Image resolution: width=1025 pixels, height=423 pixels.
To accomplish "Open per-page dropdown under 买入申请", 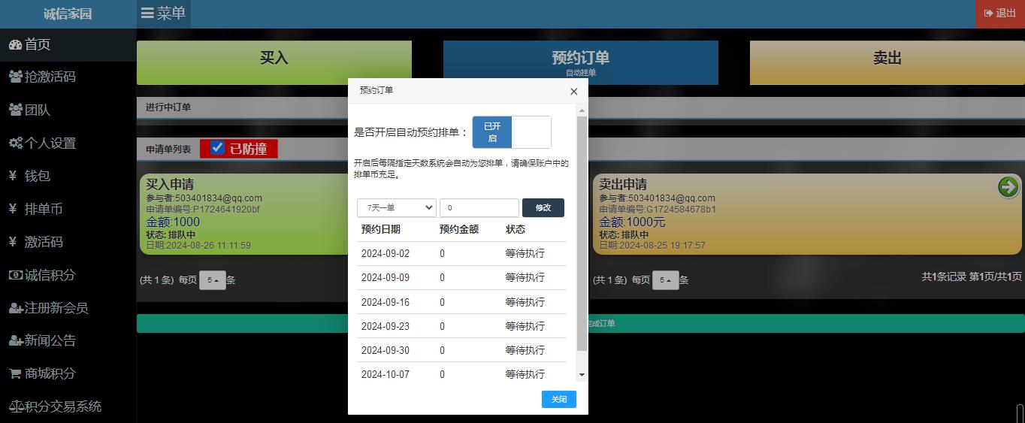I will coord(212,280).
